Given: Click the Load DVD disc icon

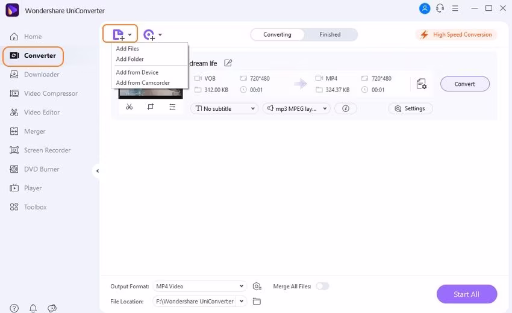Looking at the screenshot, I should coord(149,34).
